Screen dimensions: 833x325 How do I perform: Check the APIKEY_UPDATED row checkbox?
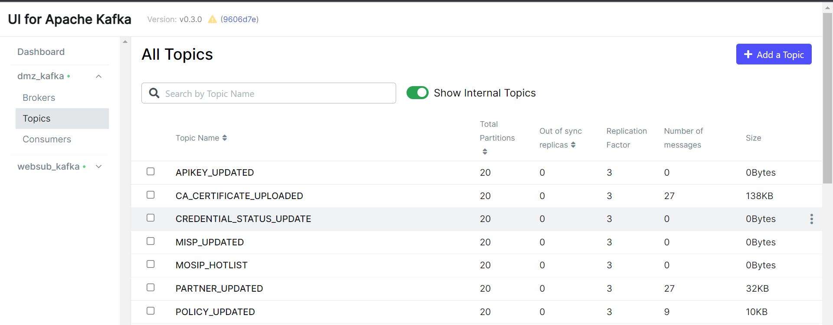tap(151, 171)
